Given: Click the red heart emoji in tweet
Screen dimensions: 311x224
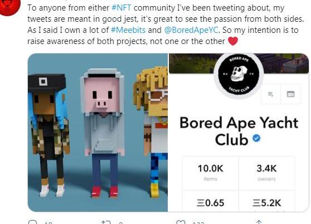Looking at the screenshot, I should tap(233, 41).
